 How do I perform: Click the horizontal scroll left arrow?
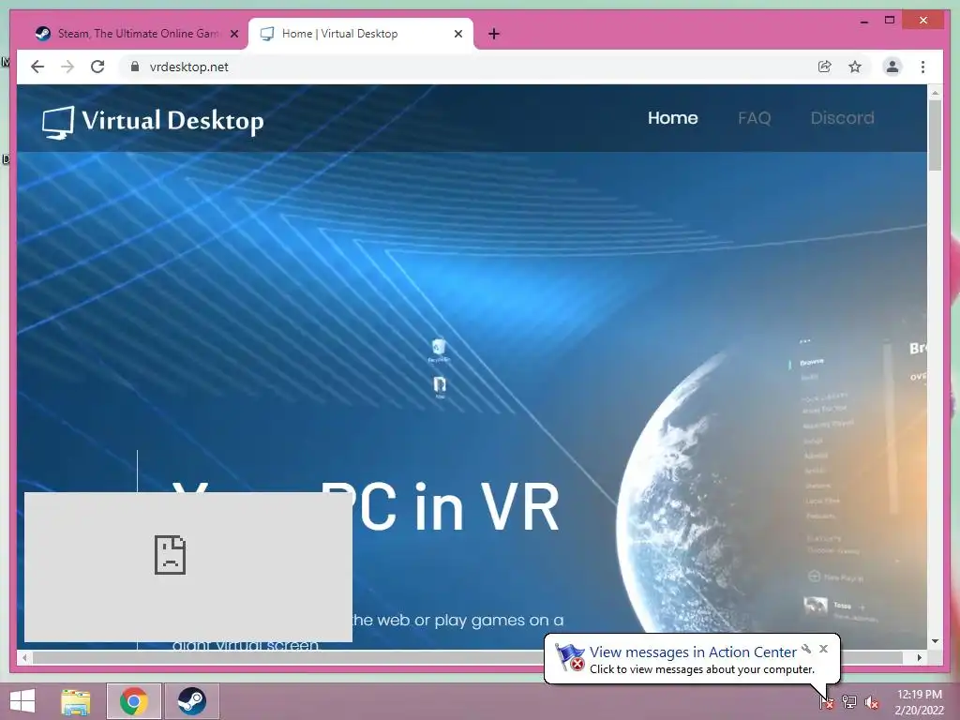(24, 657)
